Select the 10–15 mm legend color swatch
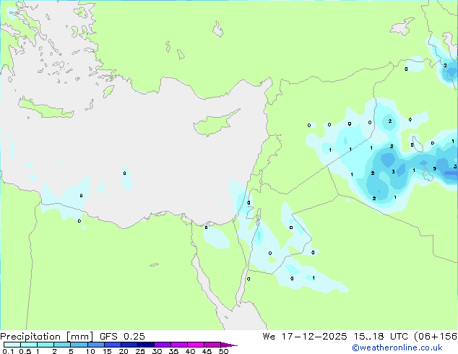 [95, 345]
